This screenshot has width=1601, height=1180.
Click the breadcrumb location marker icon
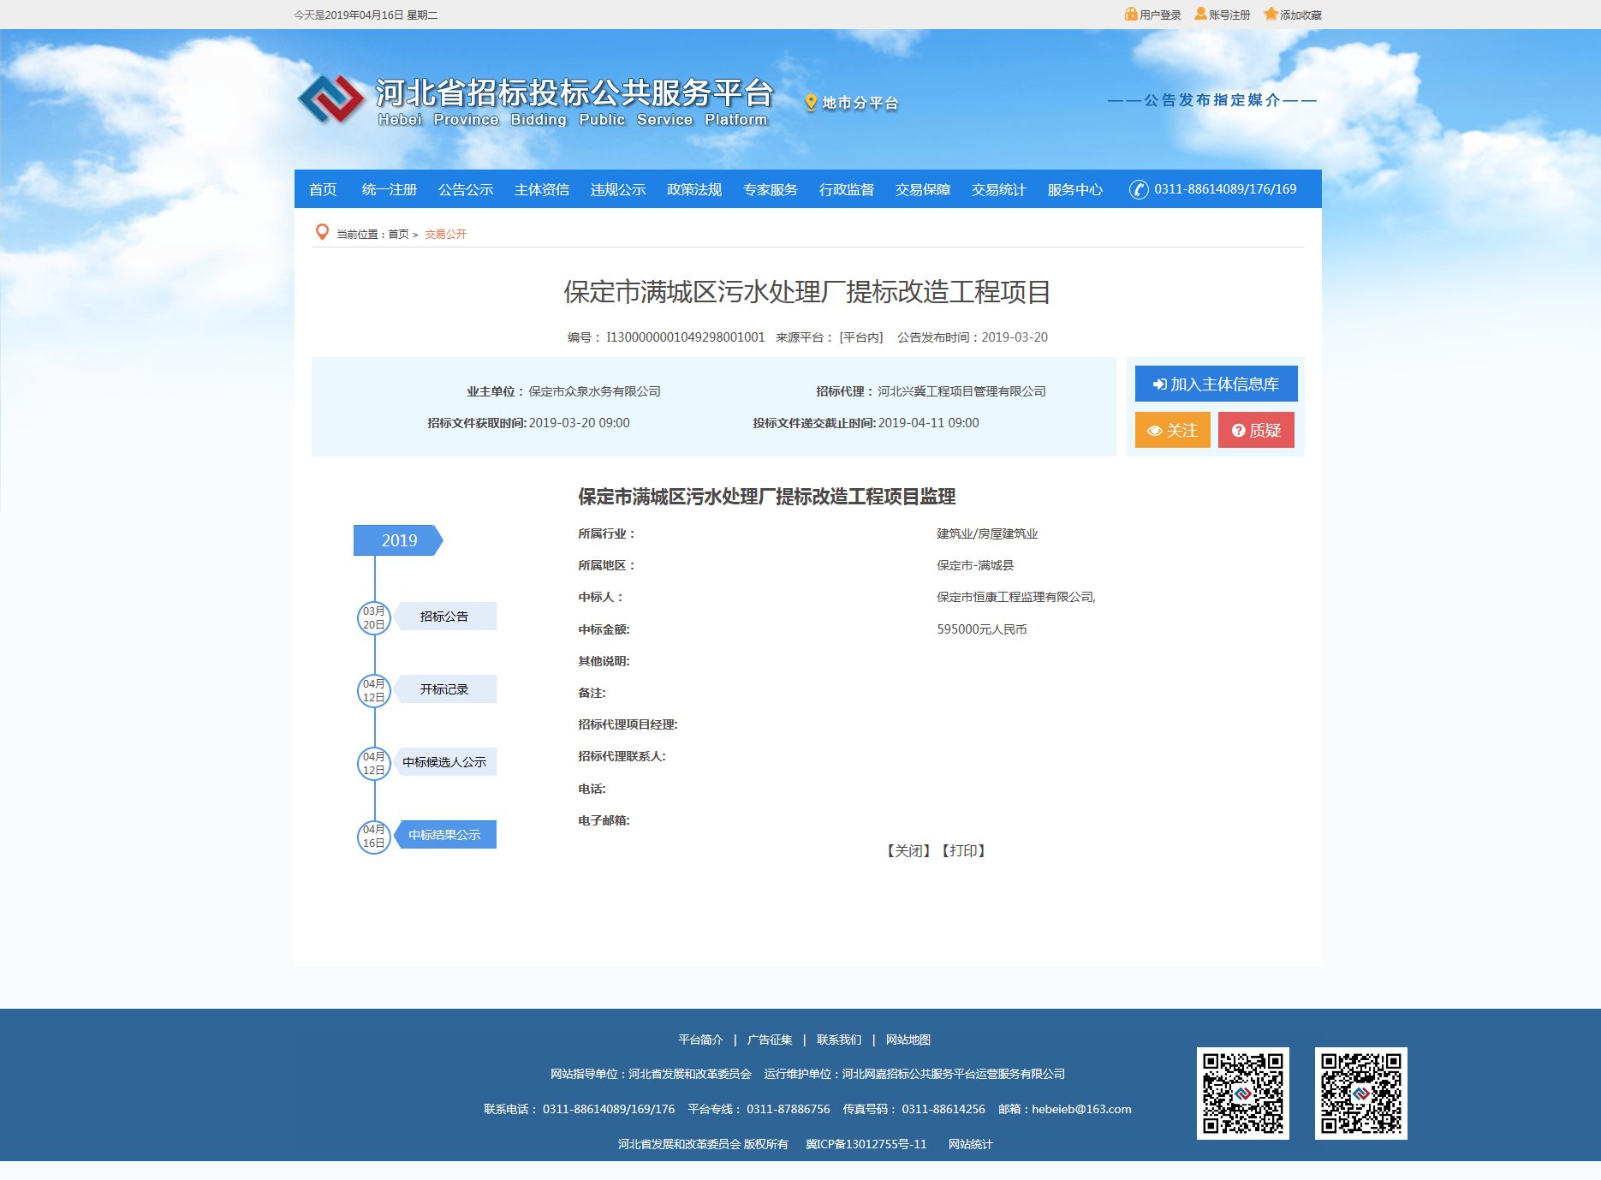(x=322, y=233)
